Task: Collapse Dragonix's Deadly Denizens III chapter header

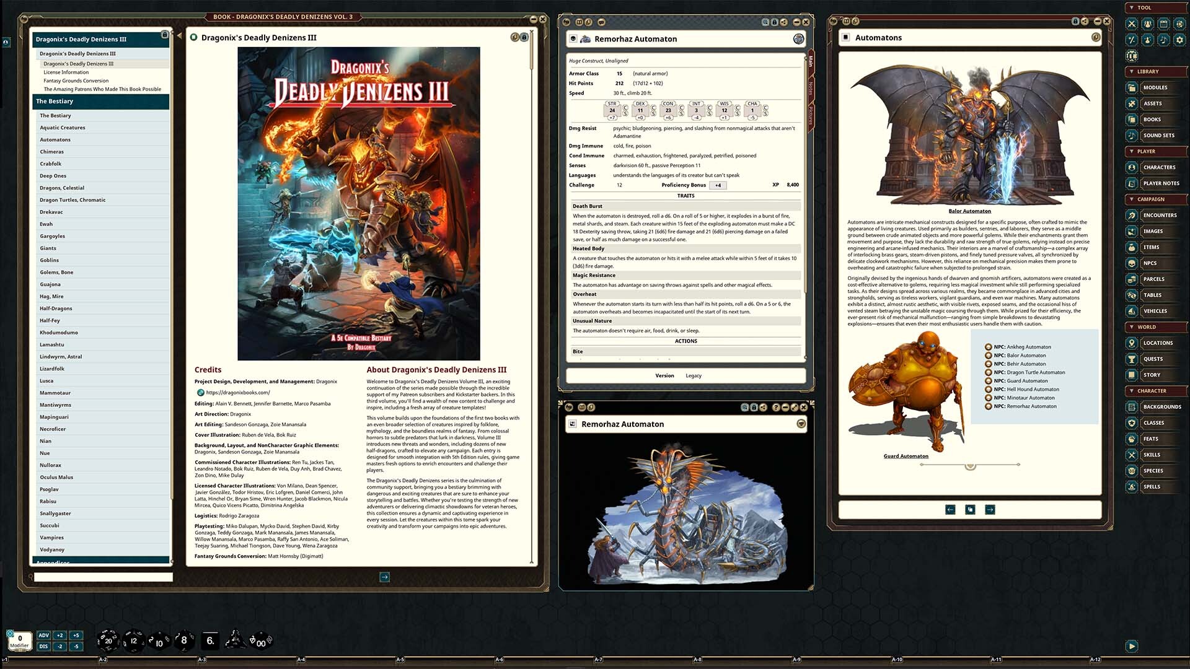Action: pyautogui.click(x=100, y=39)
